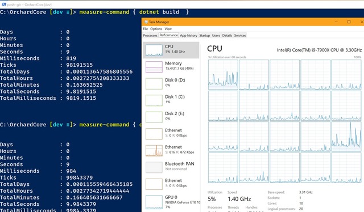Click the posh-git PowerShell window icon
364x212 pixels.
pyautogui.click(x=4, y=5)
